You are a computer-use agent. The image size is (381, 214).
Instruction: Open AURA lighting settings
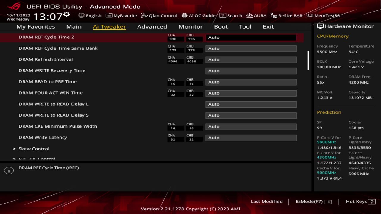coord(256,15)
